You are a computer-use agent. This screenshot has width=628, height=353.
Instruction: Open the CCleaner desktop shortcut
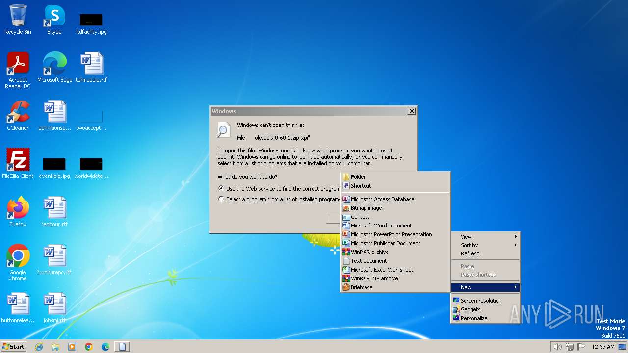click(18, 115)
